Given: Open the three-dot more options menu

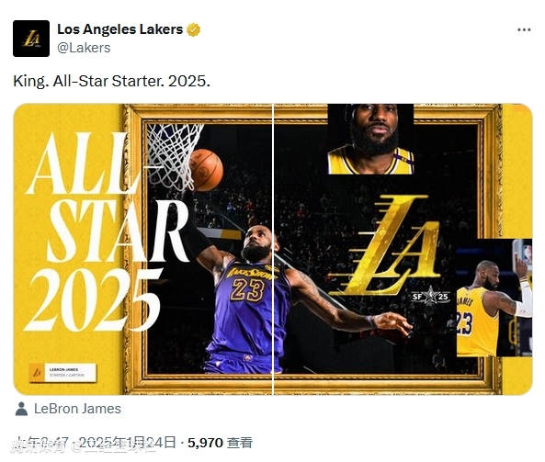Looking at the screenshot, I should click(x=524, y=30).
